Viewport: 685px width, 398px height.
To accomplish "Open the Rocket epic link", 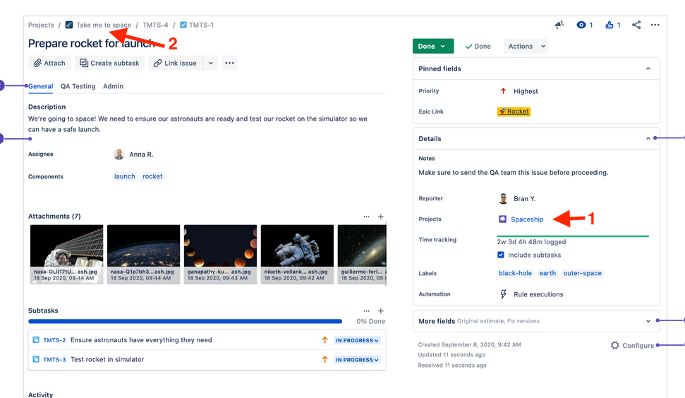I will click(514, 111).
